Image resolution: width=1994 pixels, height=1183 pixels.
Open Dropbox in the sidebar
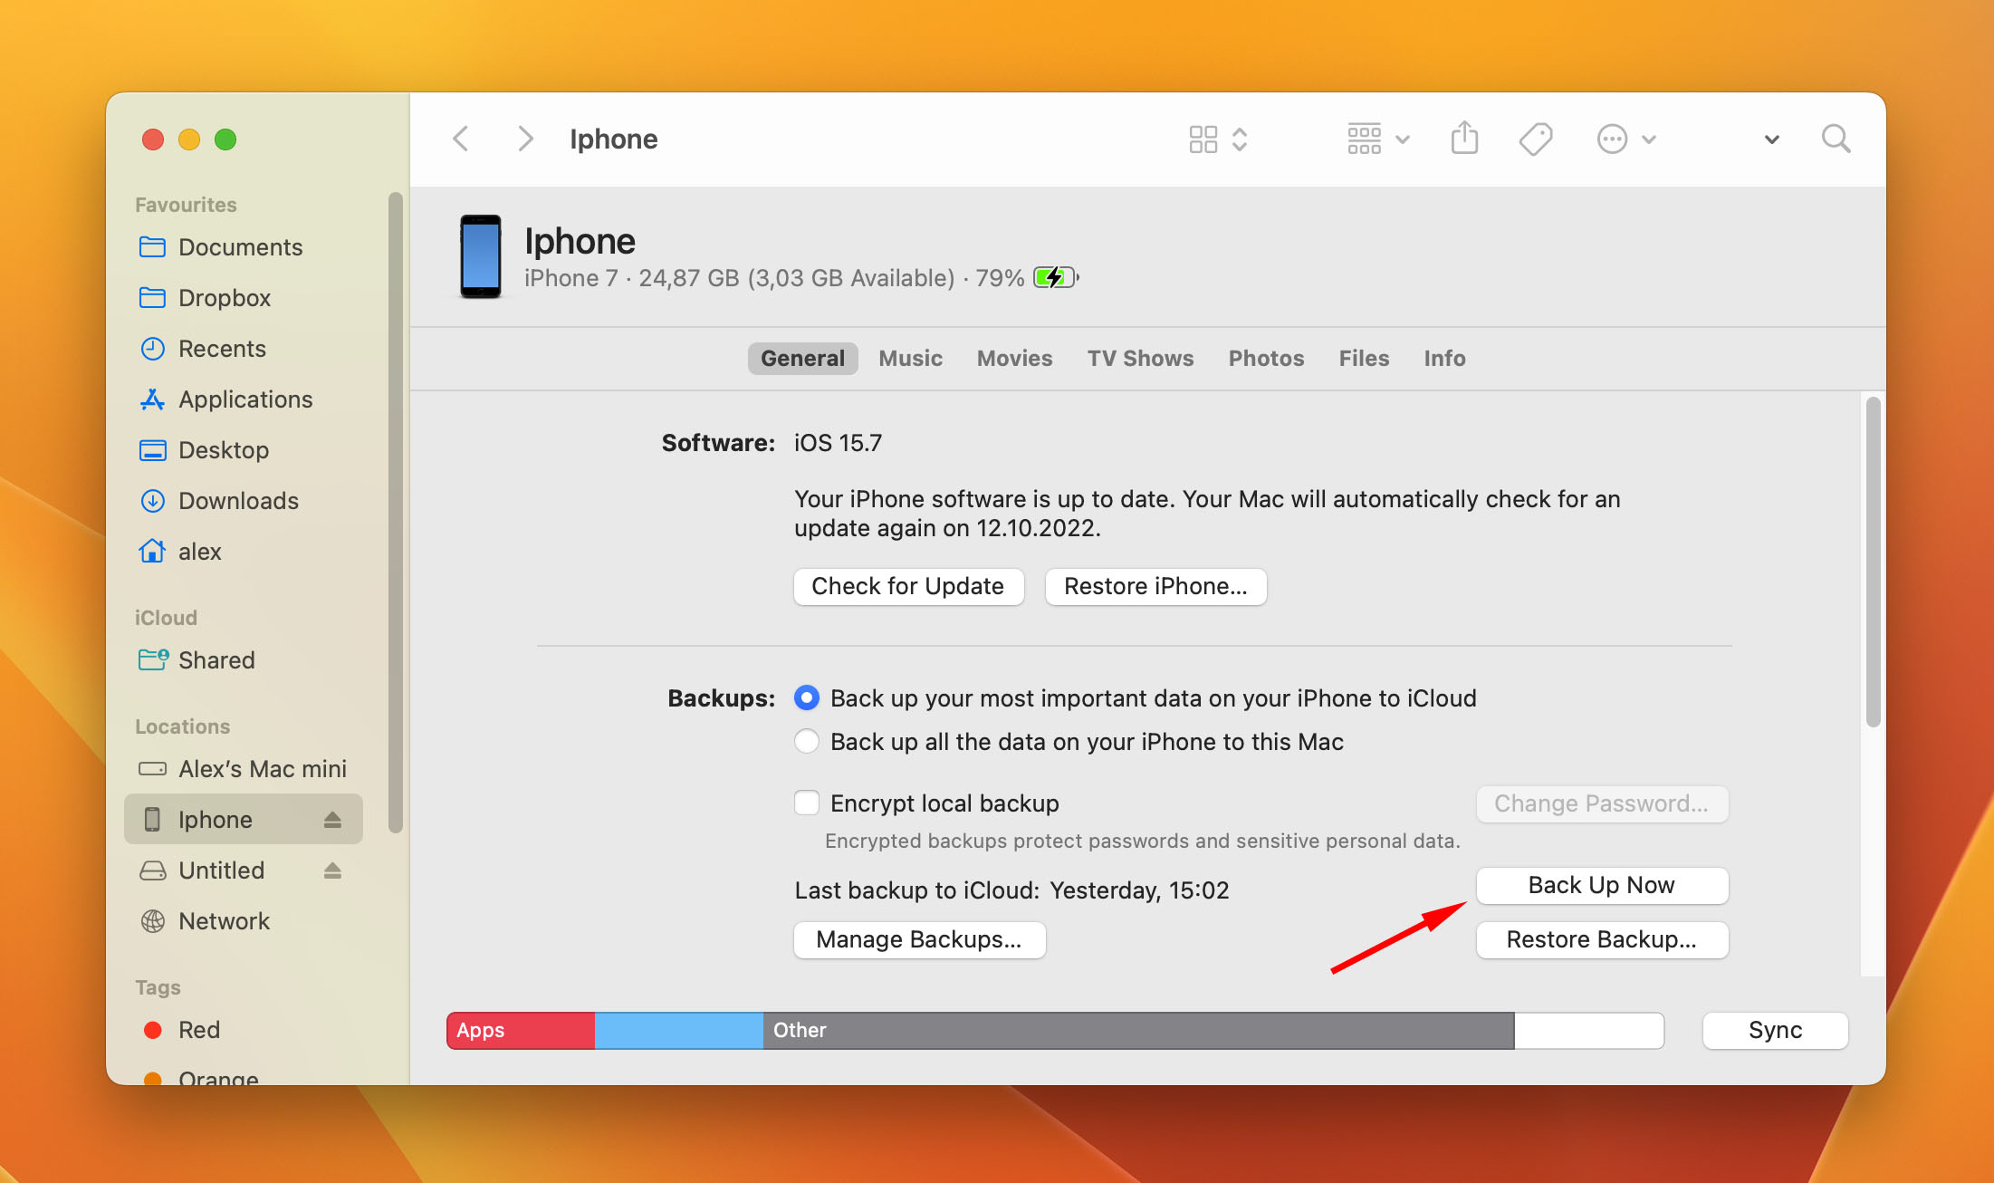coord(244,298)
